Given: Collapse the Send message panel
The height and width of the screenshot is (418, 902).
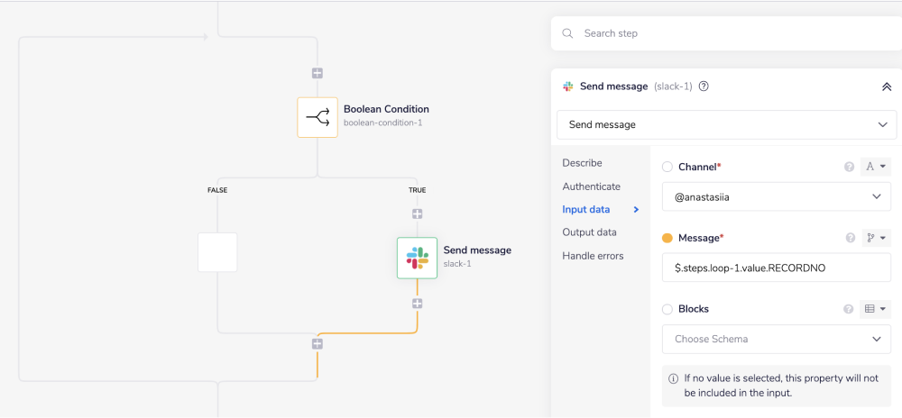Looking at the screenshot, I should (886, 86).
